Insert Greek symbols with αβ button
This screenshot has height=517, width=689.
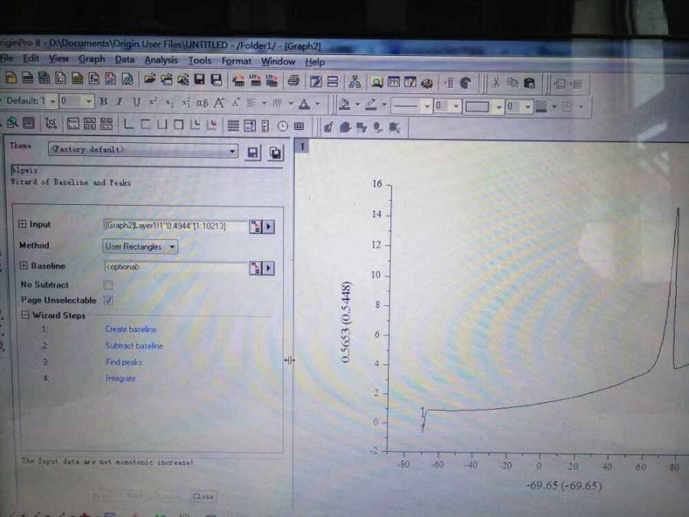pos(201,103)
